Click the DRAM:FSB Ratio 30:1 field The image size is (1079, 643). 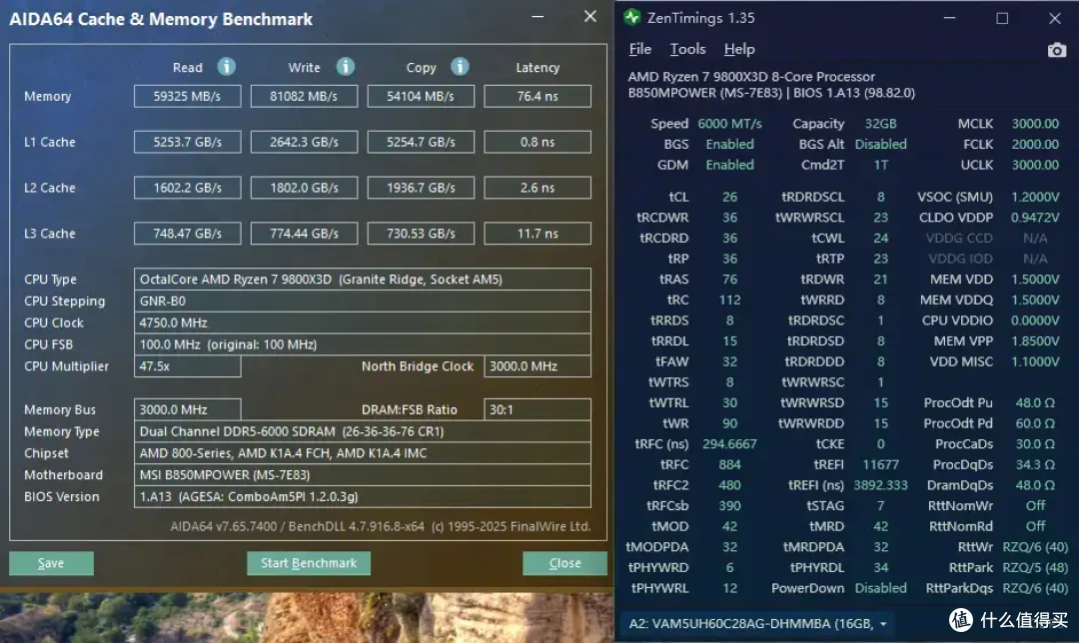click(538, 410)
